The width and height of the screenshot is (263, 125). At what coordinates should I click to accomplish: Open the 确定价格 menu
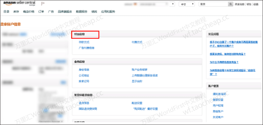pyautogui.click(x=29, y=11)
